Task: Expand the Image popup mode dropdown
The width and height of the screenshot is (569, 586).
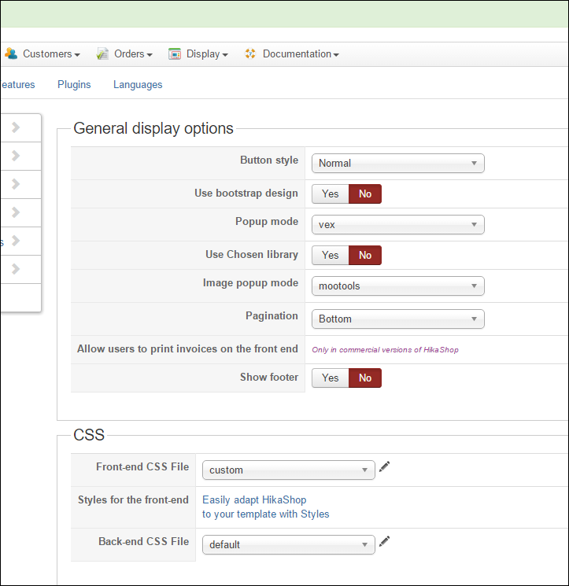Action: pos(397,286)
